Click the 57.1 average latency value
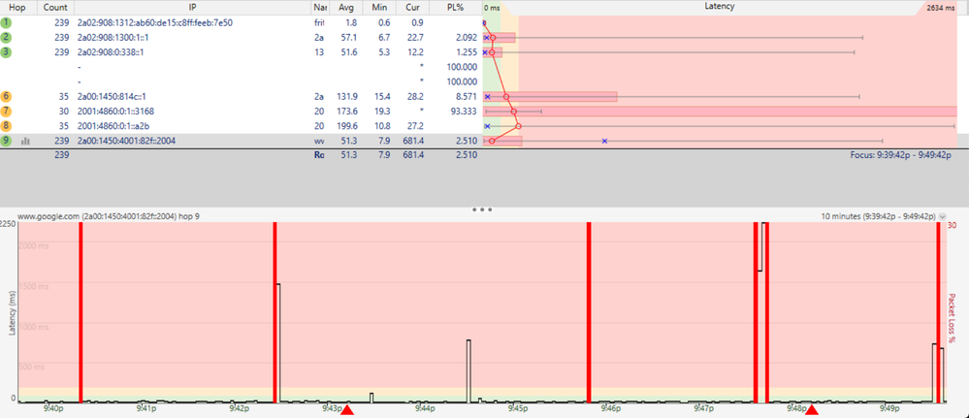The width and height of the screenshot is (969, 418). (x=350, y=37)
